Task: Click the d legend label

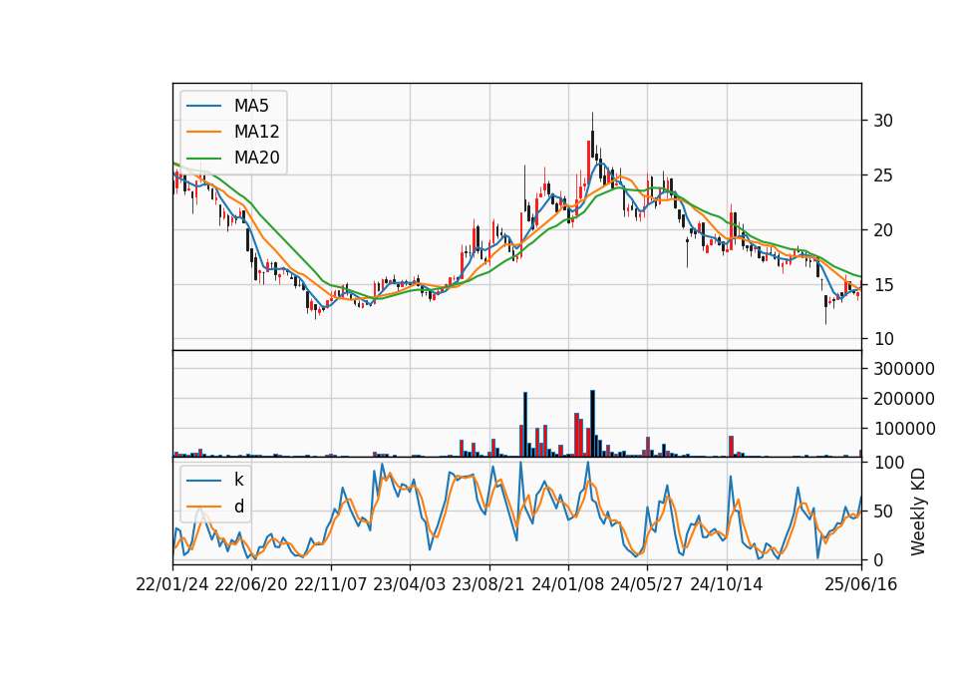Action: [x=238, y=507]
